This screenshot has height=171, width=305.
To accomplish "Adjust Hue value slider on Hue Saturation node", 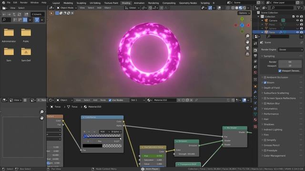I will [152, 156].
